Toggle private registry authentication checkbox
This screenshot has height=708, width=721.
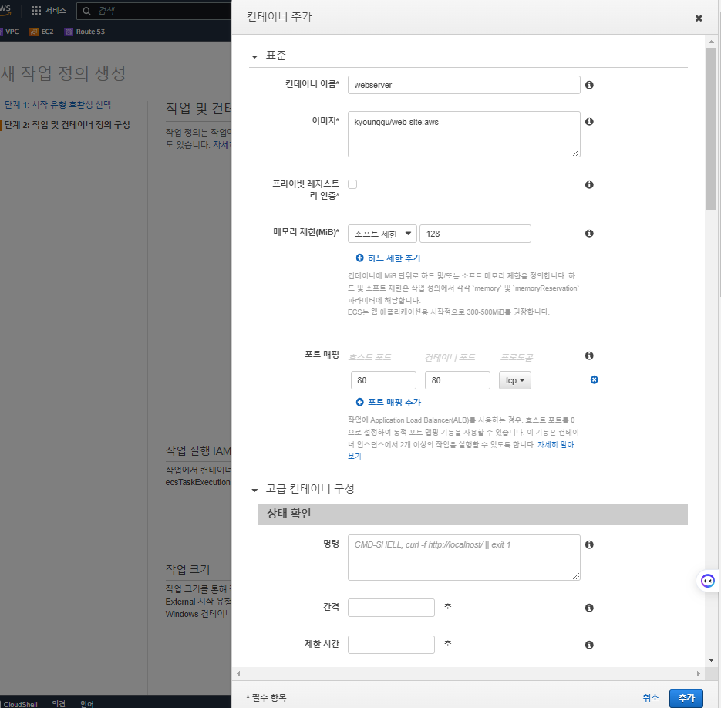coord(352,184)
